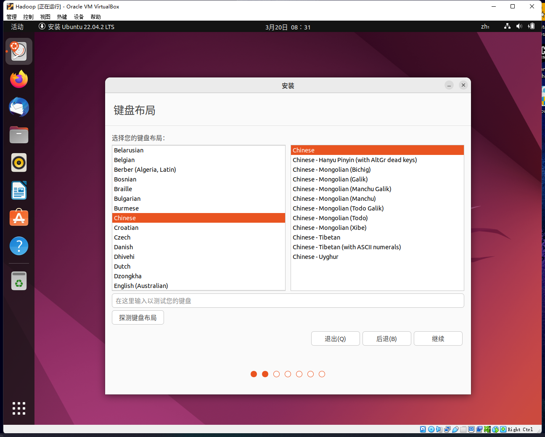Screen dimensions: 545x437
Task: Select English (Australian) keyboard layout
Action: point(198,286)
